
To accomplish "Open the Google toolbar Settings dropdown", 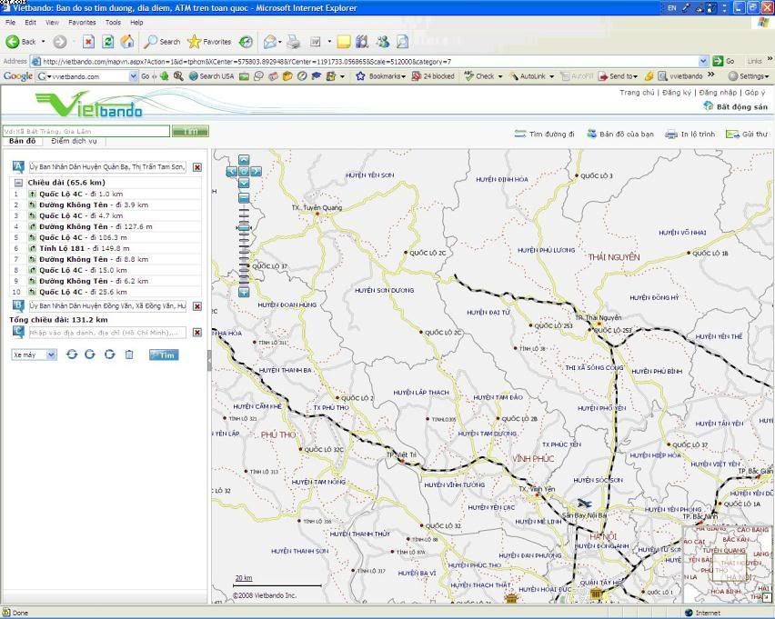I will pyautogui.click(x=749, y=76).
